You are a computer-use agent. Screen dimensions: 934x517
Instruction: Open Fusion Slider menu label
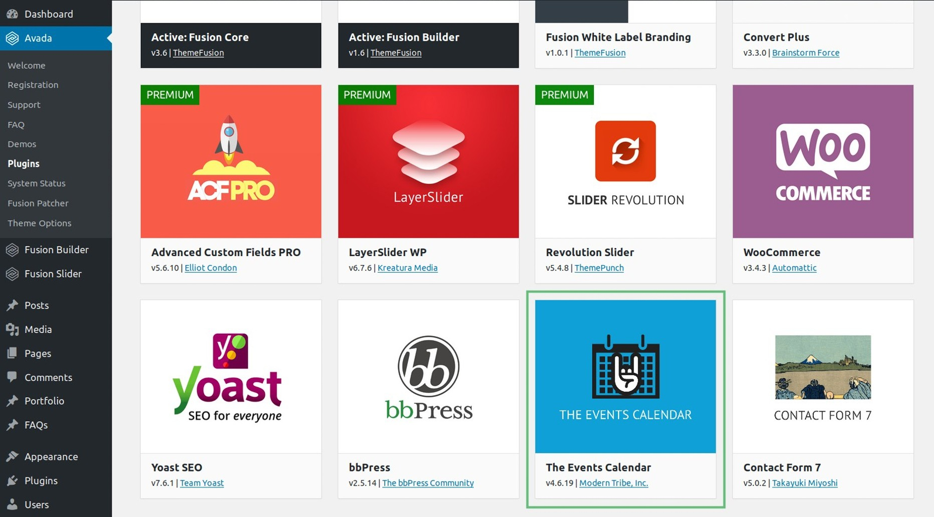point(53,274)
